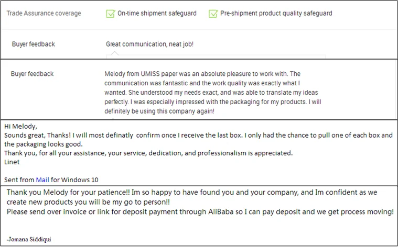The height and width of the screenshot is (247, 398).
Task: Click the Trade Assurance coverage label
Action: [44, 14]
